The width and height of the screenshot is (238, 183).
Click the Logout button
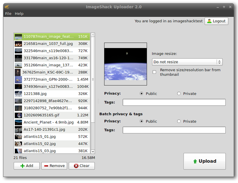tap(216, 21)
